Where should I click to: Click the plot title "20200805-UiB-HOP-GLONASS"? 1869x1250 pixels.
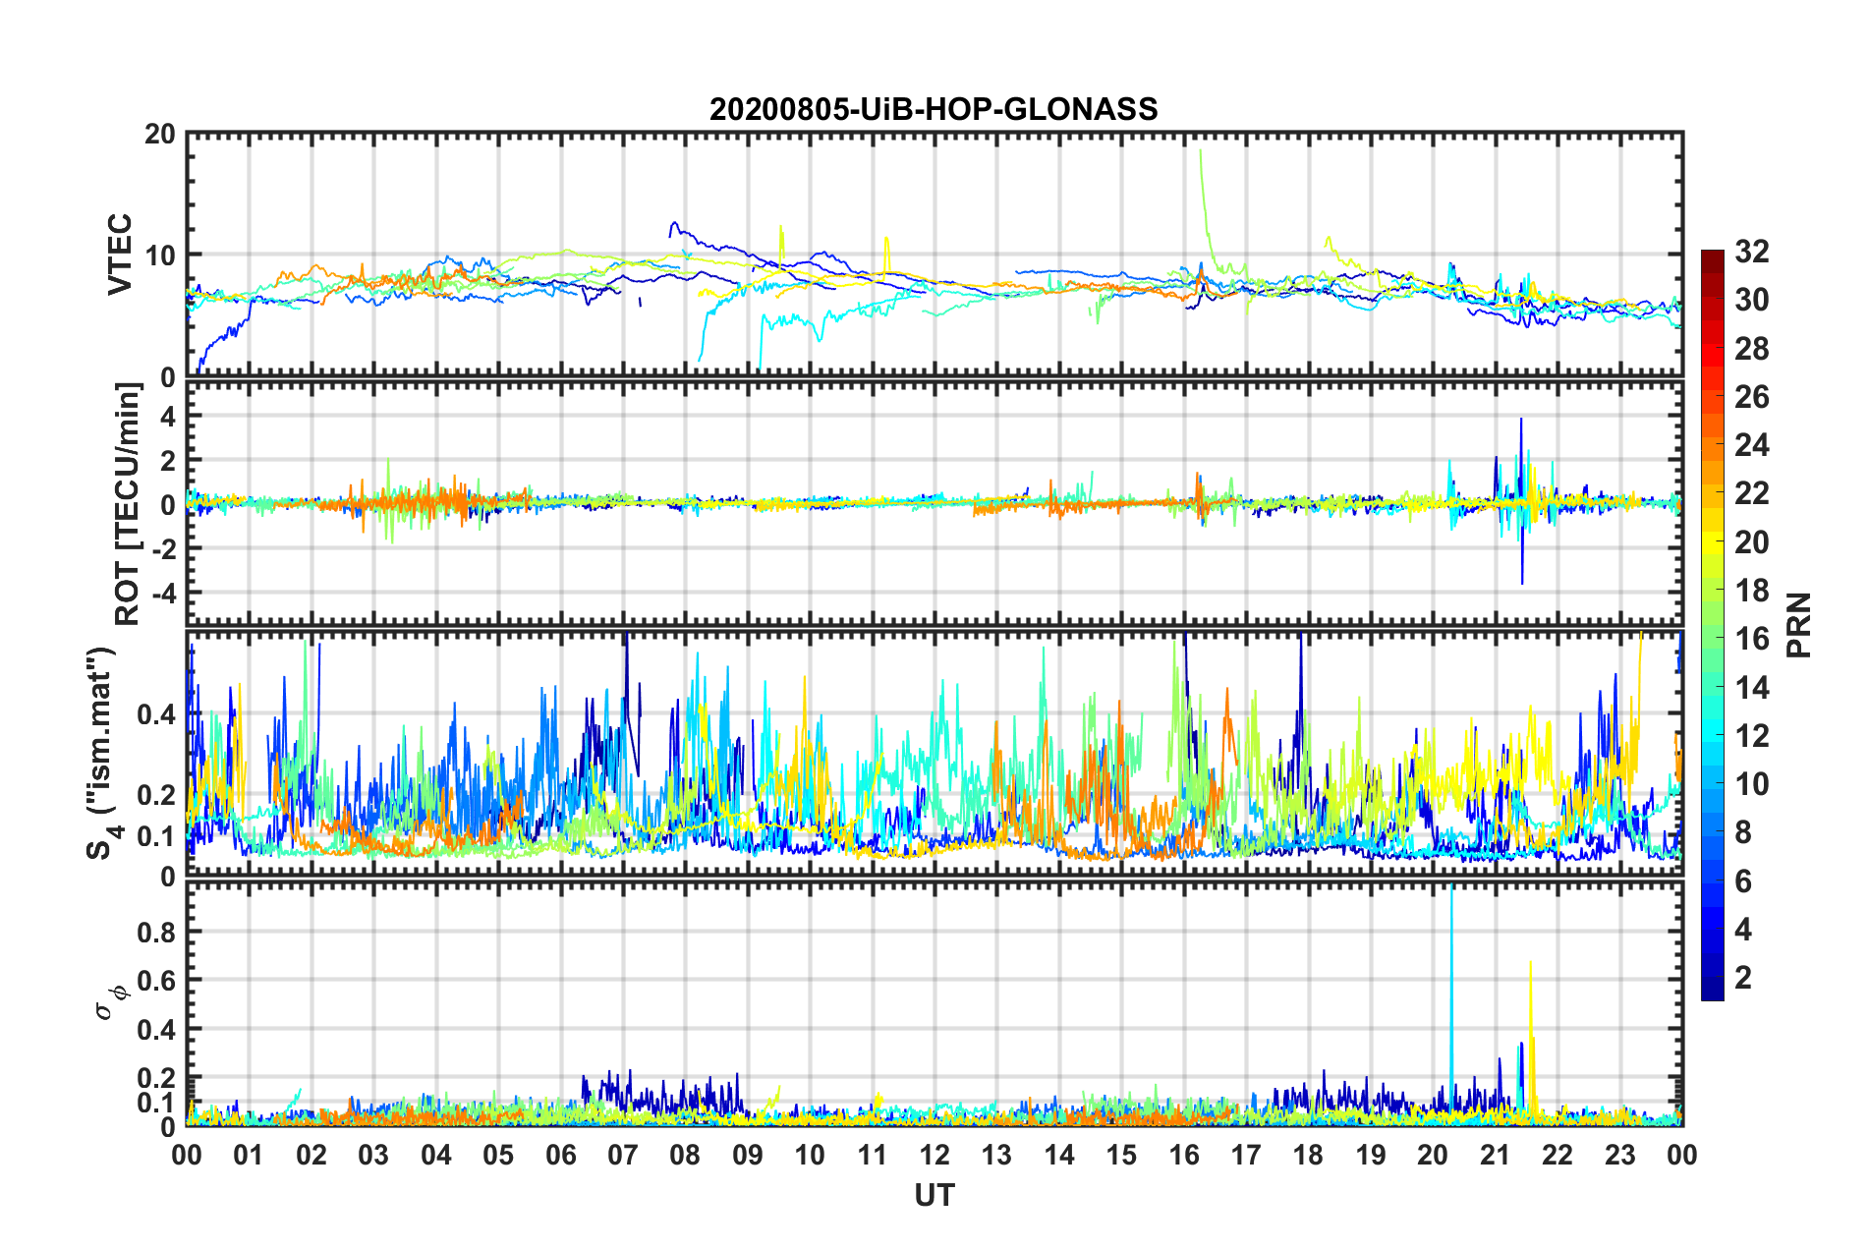tap(934, 109)
